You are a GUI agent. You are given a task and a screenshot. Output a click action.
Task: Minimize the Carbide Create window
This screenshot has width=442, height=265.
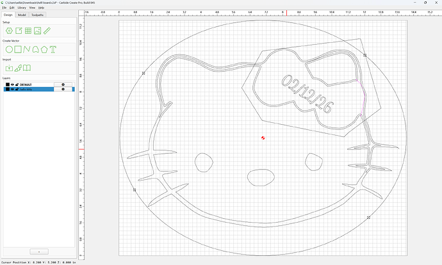415,3
